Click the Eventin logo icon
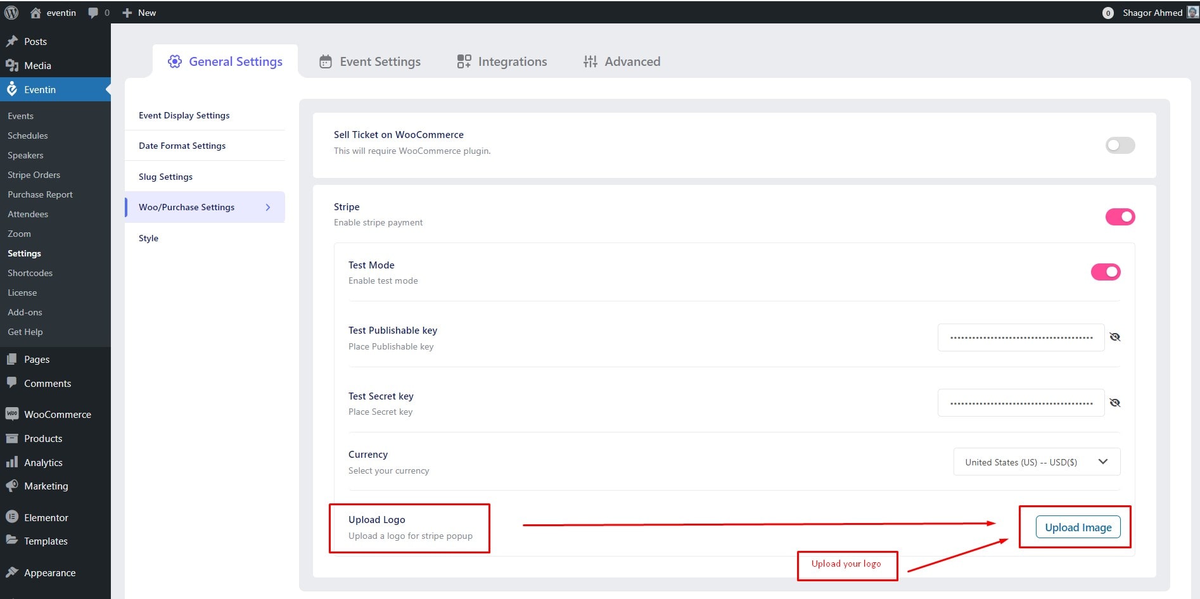The height and width of the screenshot is (599, 1200). (x=12, y=89)
